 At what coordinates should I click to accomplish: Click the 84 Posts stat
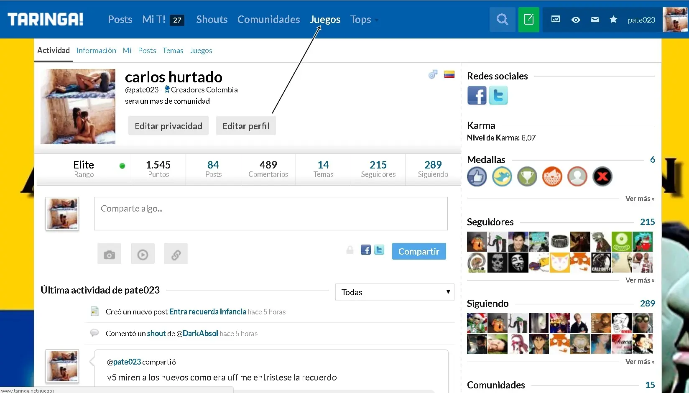click(213, 169)
